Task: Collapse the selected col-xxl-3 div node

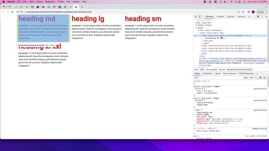Action: click(202, 36)
